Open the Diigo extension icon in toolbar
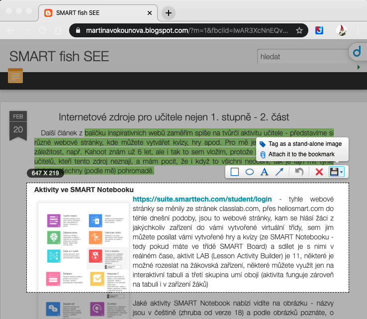The width and height of the screenshot is (367, 319). pos(319,30)
